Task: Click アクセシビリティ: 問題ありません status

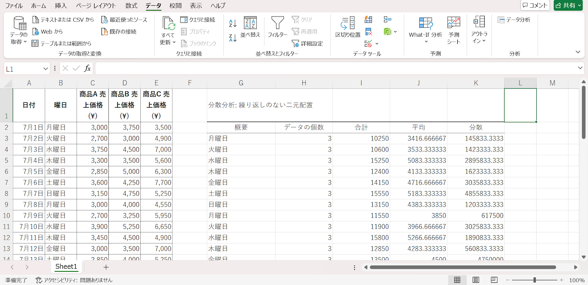Action: 74,280
